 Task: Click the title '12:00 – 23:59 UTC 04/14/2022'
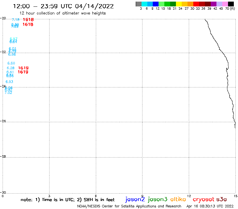coord(63,6)
